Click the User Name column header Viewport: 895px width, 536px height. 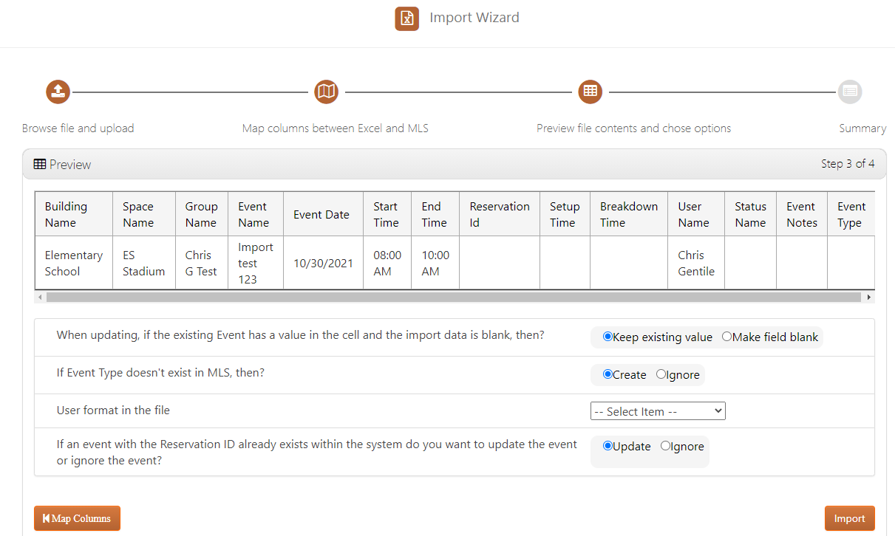(x=696, y=214)
